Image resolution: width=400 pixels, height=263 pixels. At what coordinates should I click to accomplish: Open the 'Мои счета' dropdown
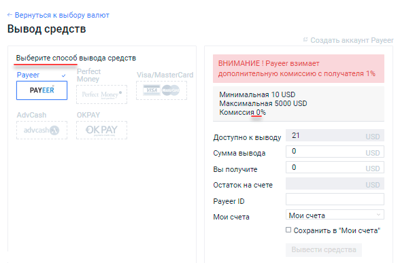[335, 215]
